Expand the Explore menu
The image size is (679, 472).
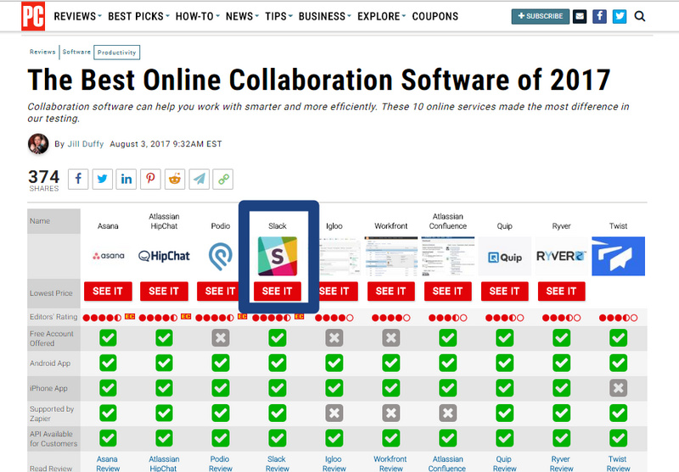(x=381, y=16)
